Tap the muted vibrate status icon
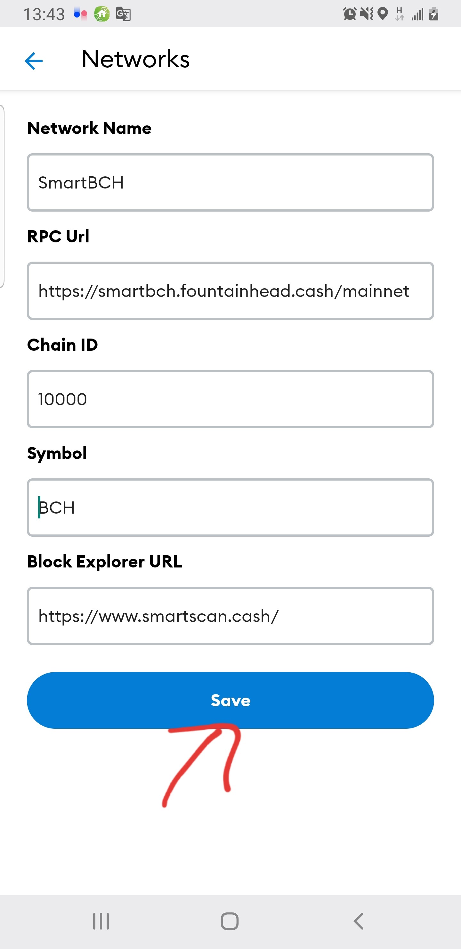 tap(367, 14)
